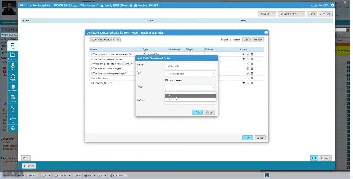Click the OK button beside bottom-right Cancel

(314, 158)
